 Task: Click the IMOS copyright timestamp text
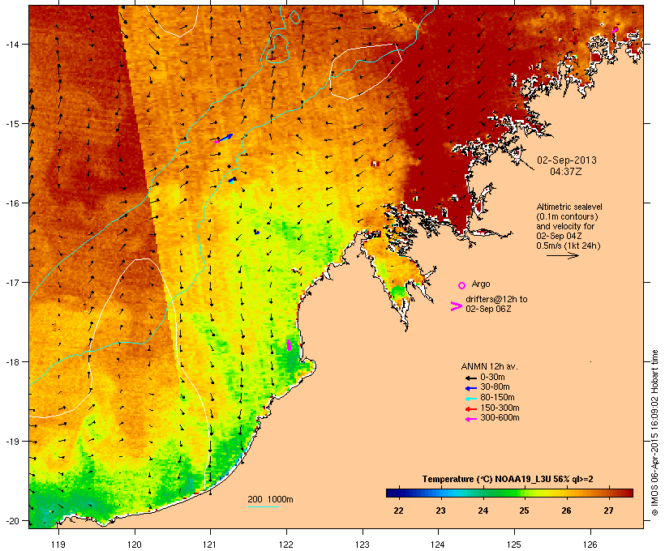point(655,433)
